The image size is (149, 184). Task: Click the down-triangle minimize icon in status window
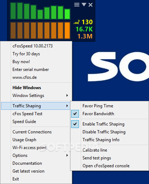click(84, 5)
